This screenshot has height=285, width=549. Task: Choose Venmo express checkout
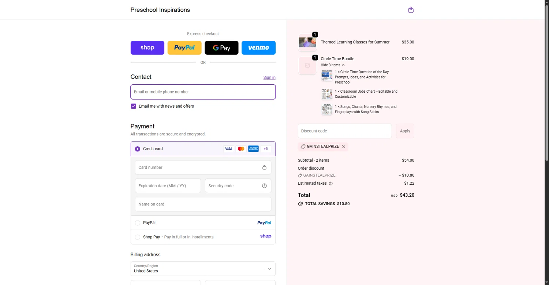[x=258, y=48]
